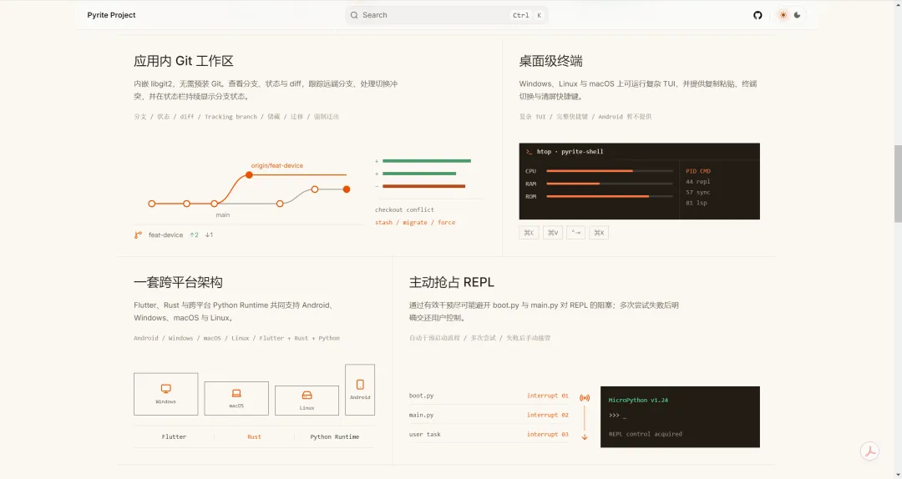Click the htop · pyrite-shell title

point(570,151)
